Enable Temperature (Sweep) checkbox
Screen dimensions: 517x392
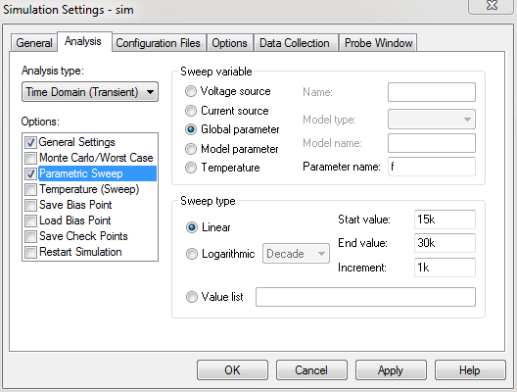30,189
